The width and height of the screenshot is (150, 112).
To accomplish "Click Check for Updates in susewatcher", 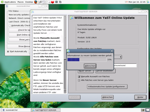I will tap(19, 30).
